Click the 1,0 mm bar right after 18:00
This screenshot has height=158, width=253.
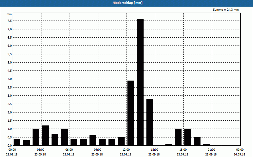[188, 137]
